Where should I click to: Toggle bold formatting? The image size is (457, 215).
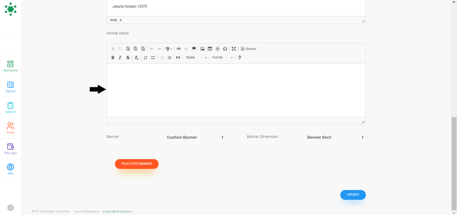(x=113, y=58)
